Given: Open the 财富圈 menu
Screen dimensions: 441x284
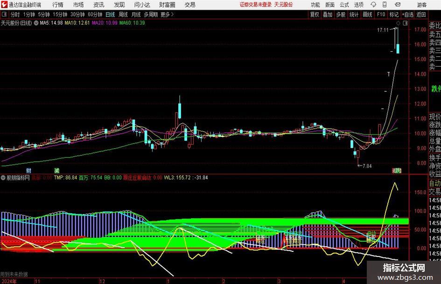Looking at the screenshot, I should point(168,5).
